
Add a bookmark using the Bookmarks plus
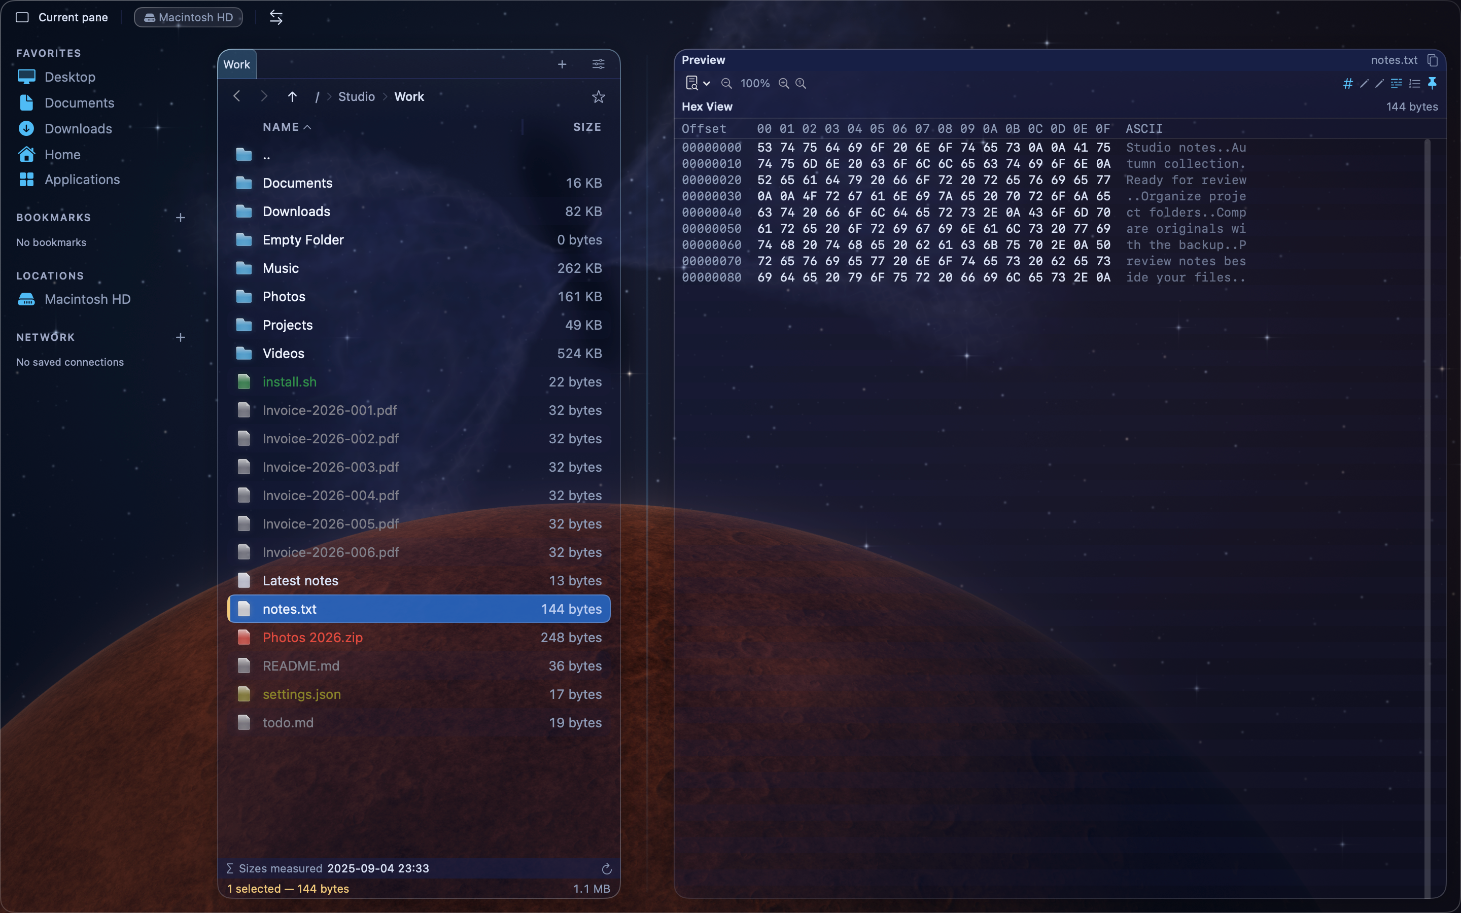(x=181, y=218)
